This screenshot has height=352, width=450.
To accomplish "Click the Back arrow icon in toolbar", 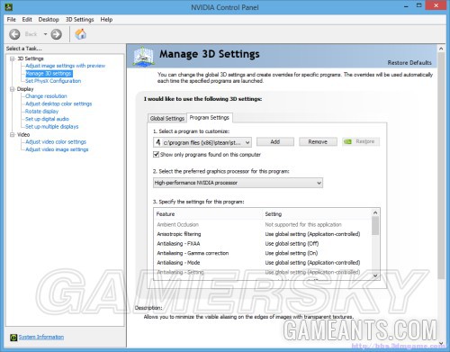I will pos(14,34).
